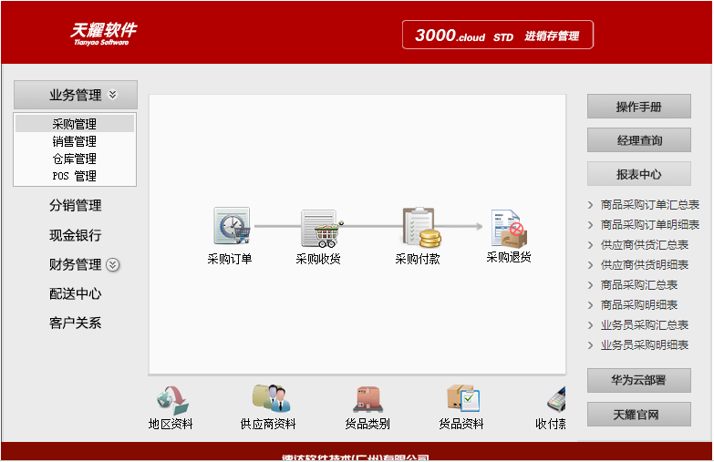Expand arrow beside 商品采购订单汇总表
The image size is (714, 462).
pos(591,205)
